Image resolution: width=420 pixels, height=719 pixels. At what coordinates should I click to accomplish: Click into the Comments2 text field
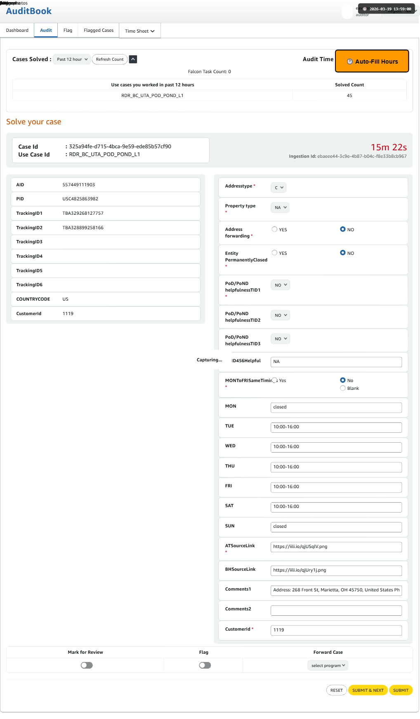pos(336,610)
